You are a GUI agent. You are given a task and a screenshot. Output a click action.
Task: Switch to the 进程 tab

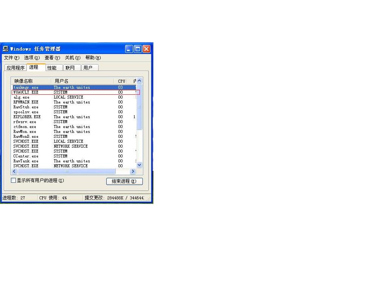point(36,67)
